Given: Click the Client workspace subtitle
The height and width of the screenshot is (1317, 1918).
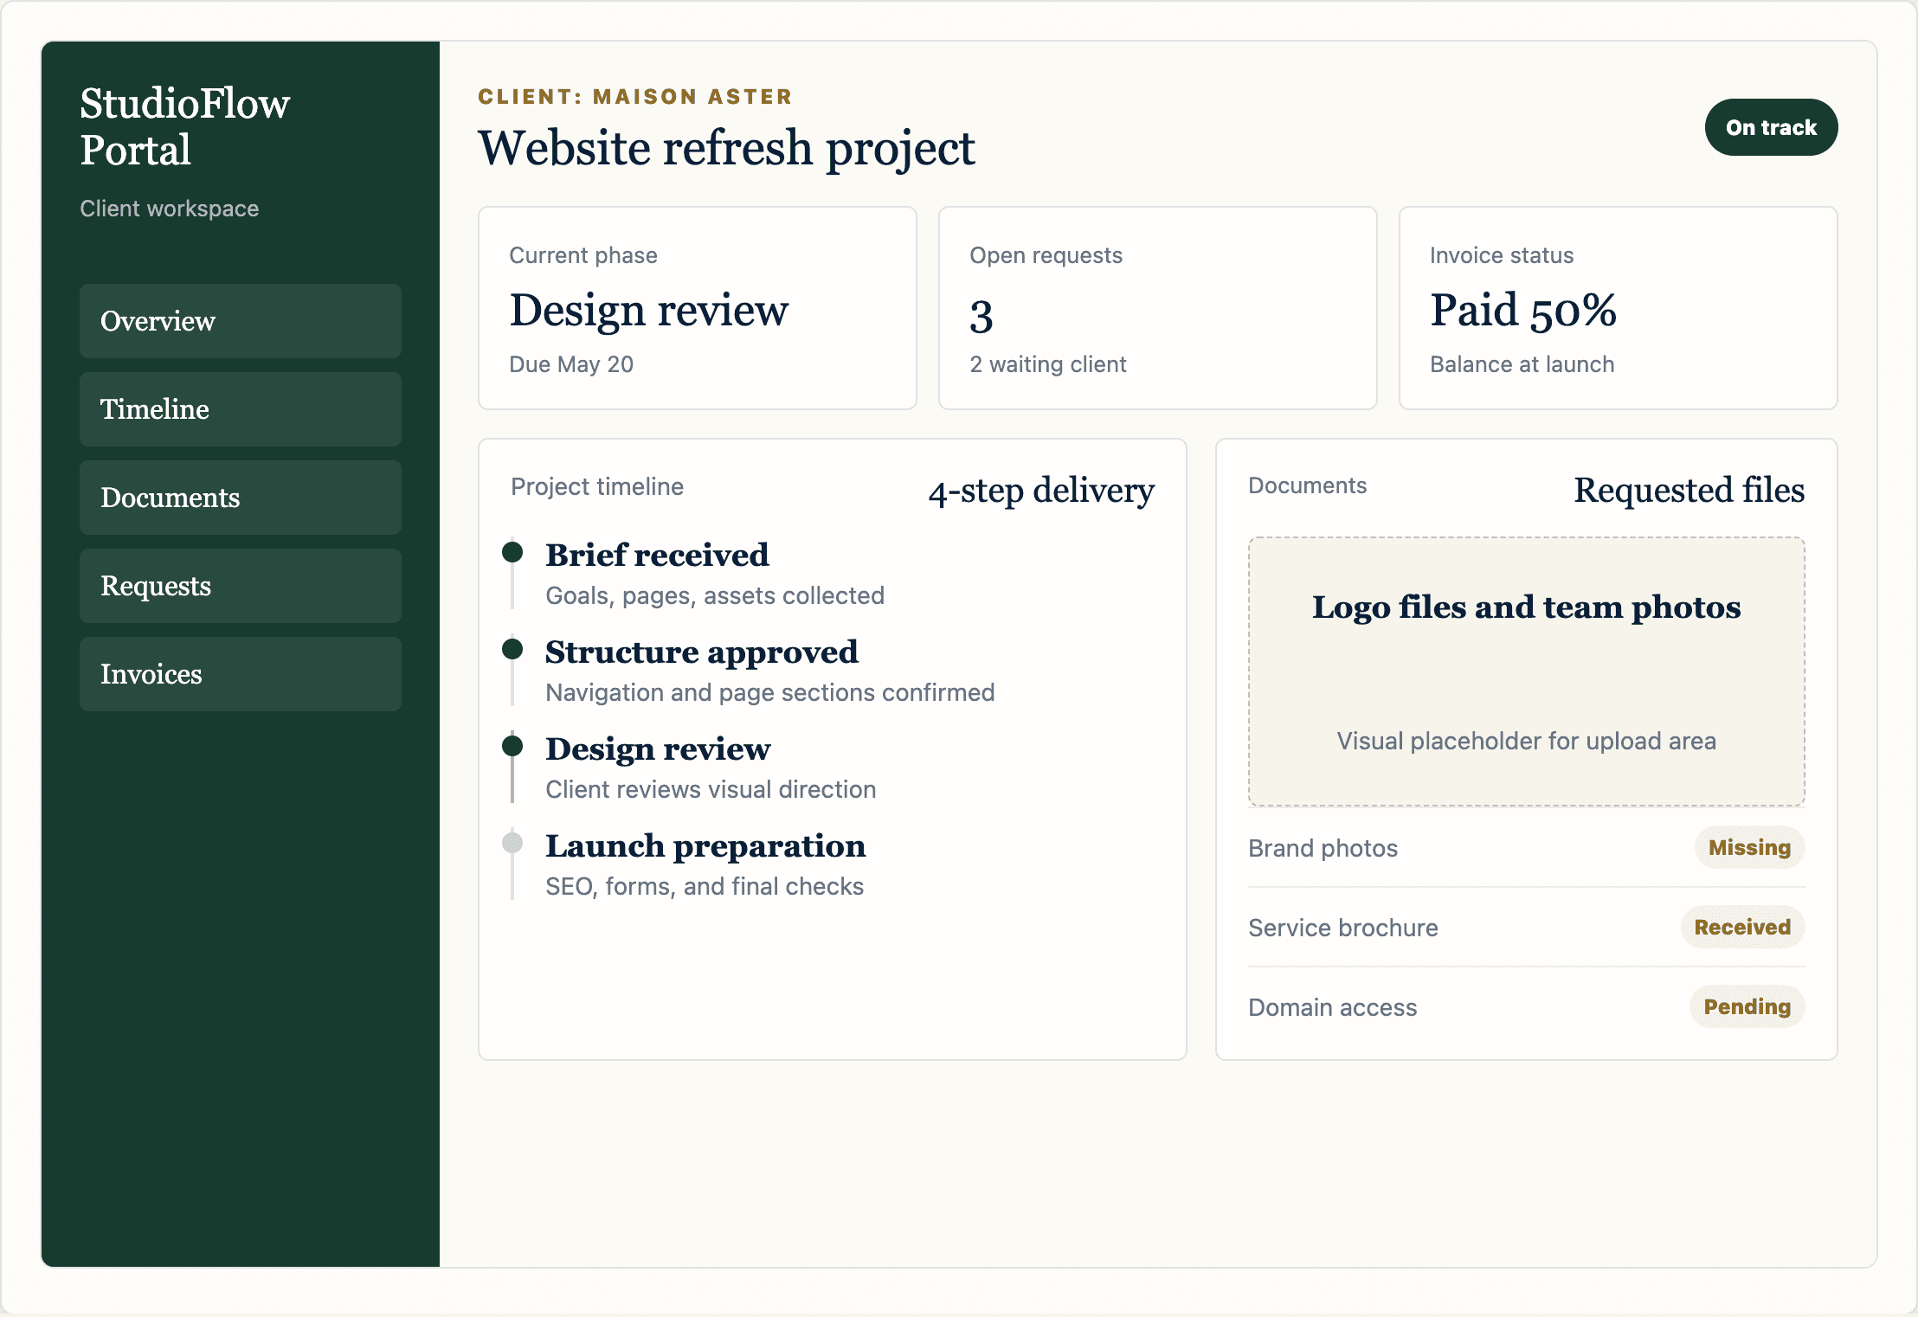Looking at the screenshot, I should tap(170, 209).
